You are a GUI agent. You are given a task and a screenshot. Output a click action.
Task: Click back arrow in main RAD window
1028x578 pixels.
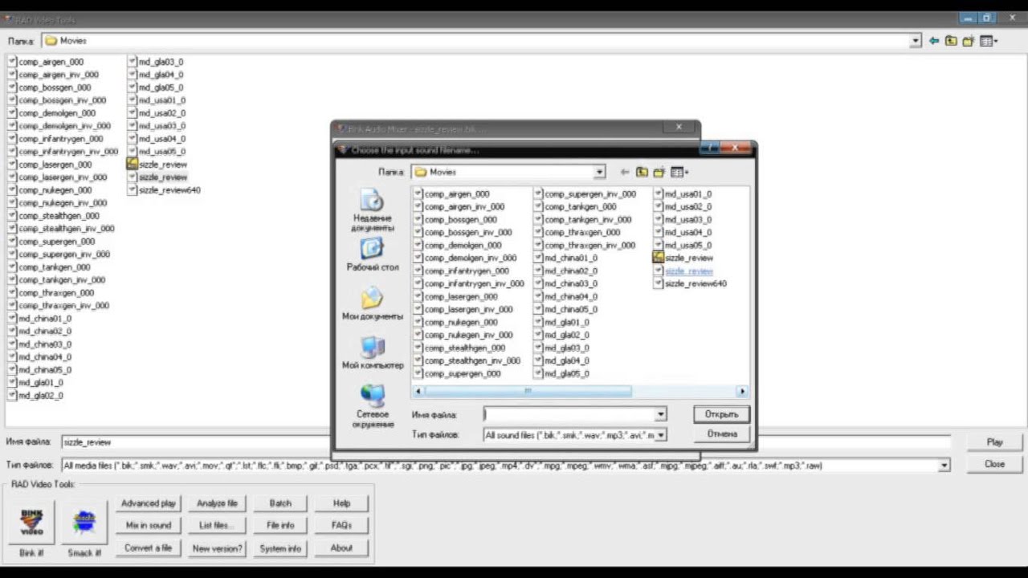(934, 41)
